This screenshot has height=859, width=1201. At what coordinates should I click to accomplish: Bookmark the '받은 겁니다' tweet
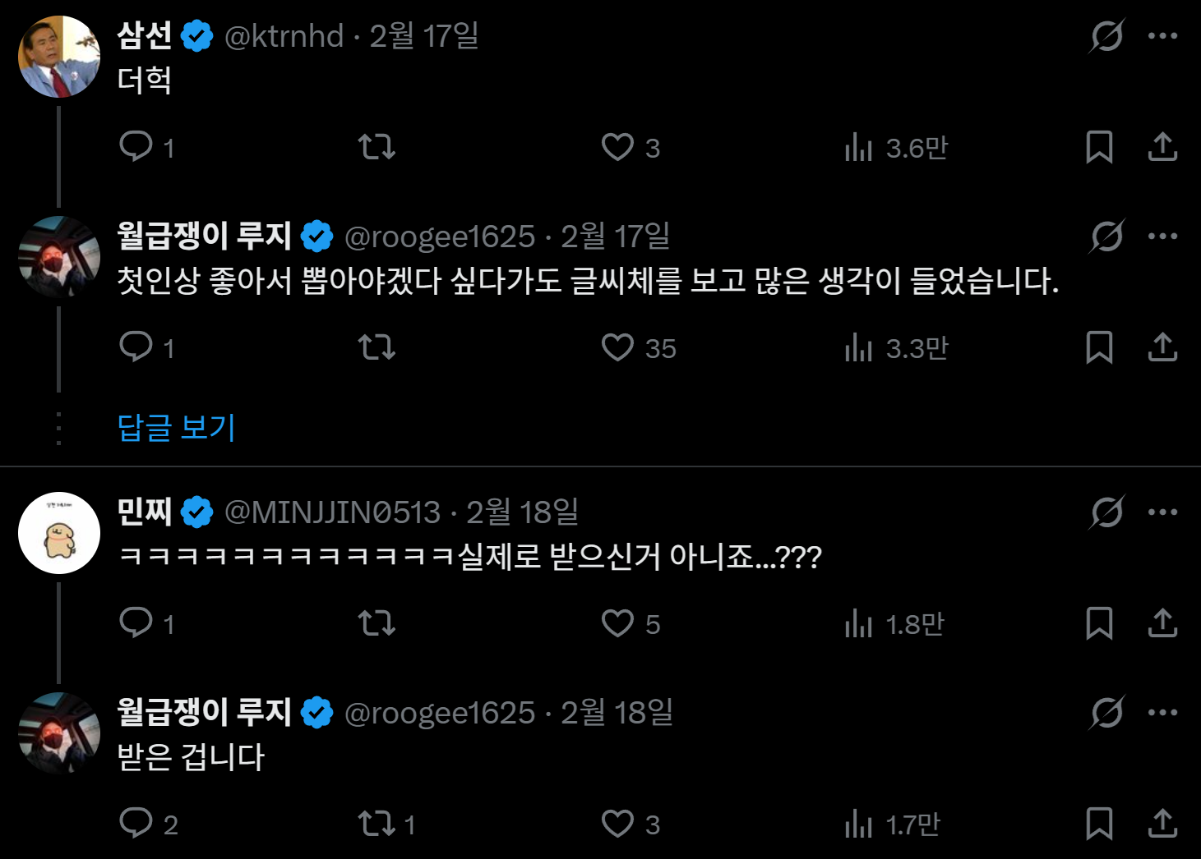(1099, 825)
